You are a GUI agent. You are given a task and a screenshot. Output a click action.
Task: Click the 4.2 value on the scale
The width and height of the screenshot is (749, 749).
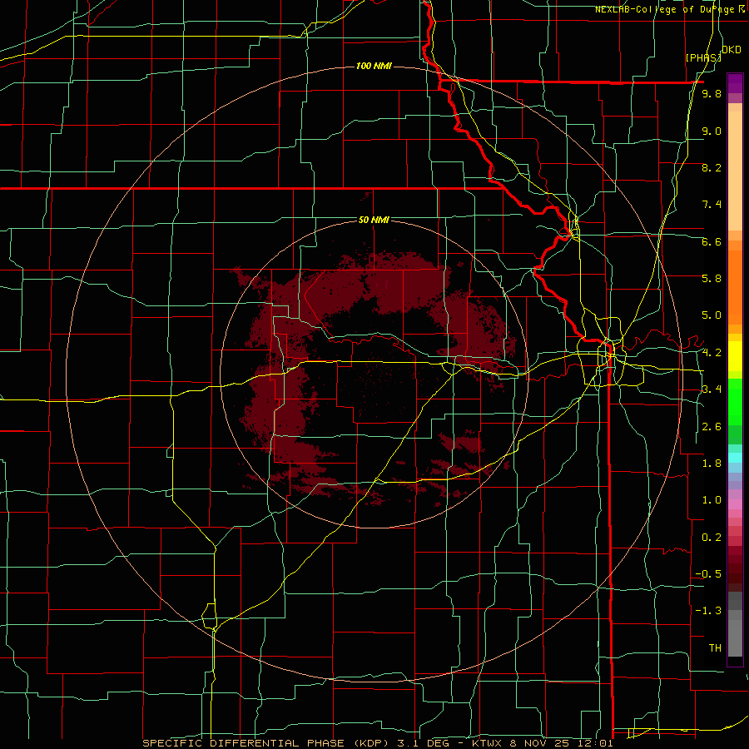pos(712,353)
